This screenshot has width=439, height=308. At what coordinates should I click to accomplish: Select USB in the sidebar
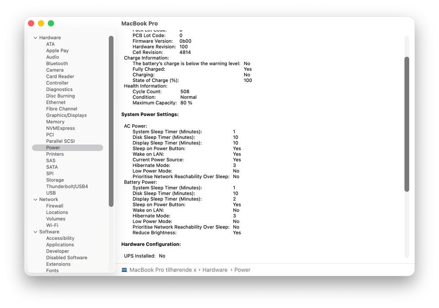pos(51,193)
